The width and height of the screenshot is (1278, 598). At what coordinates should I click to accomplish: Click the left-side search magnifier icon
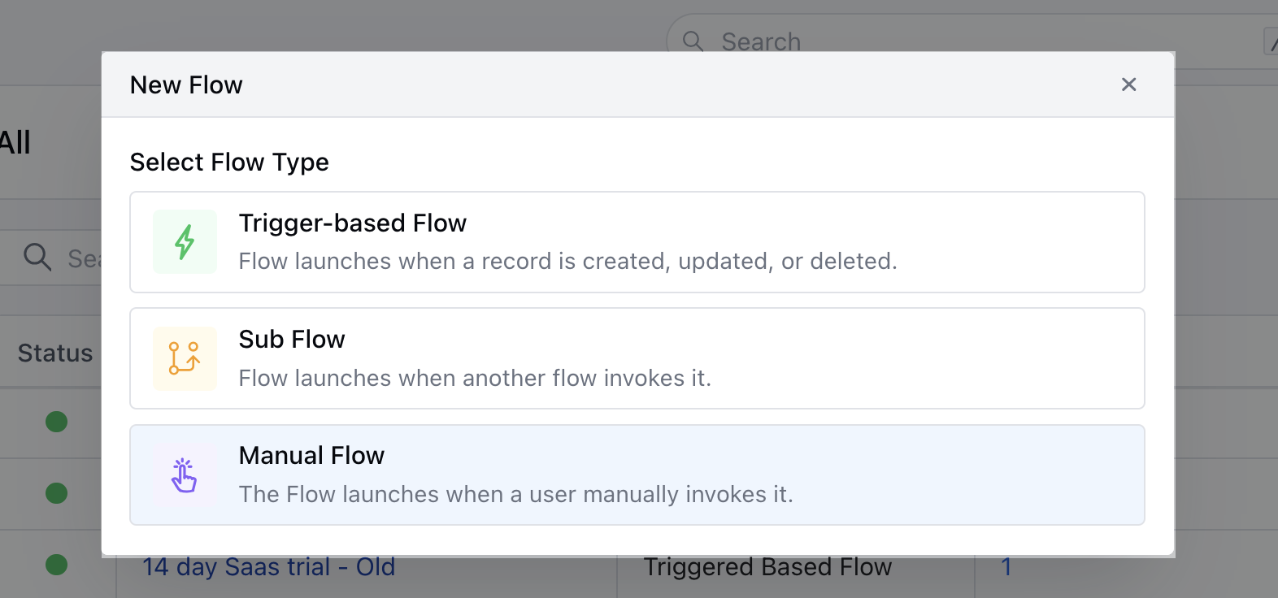click(37, 257)
